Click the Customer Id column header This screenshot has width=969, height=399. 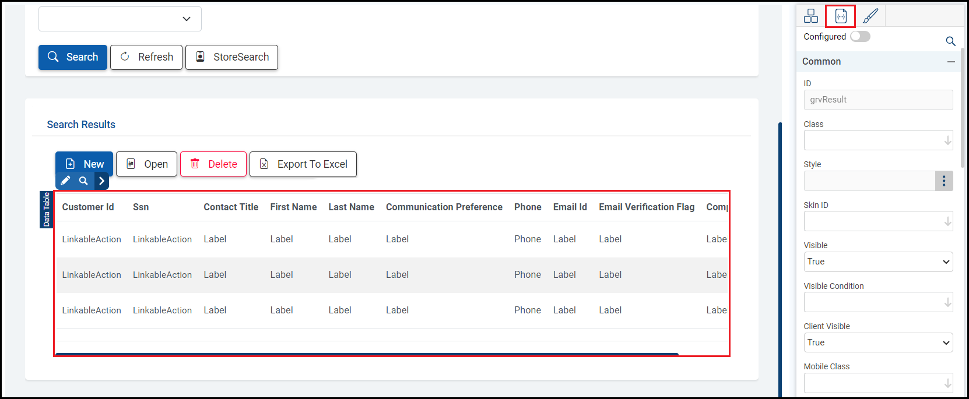pyautogui.click(x=88, y=207)
